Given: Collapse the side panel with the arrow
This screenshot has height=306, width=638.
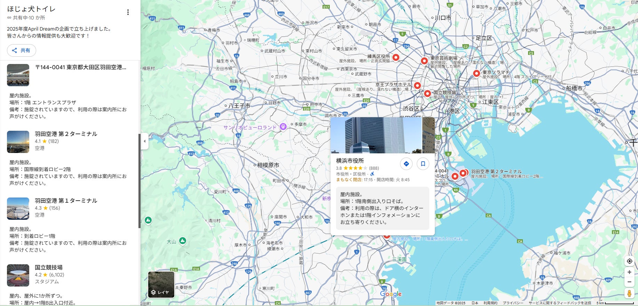Looking at the screenshot, I should click(144, 141).
